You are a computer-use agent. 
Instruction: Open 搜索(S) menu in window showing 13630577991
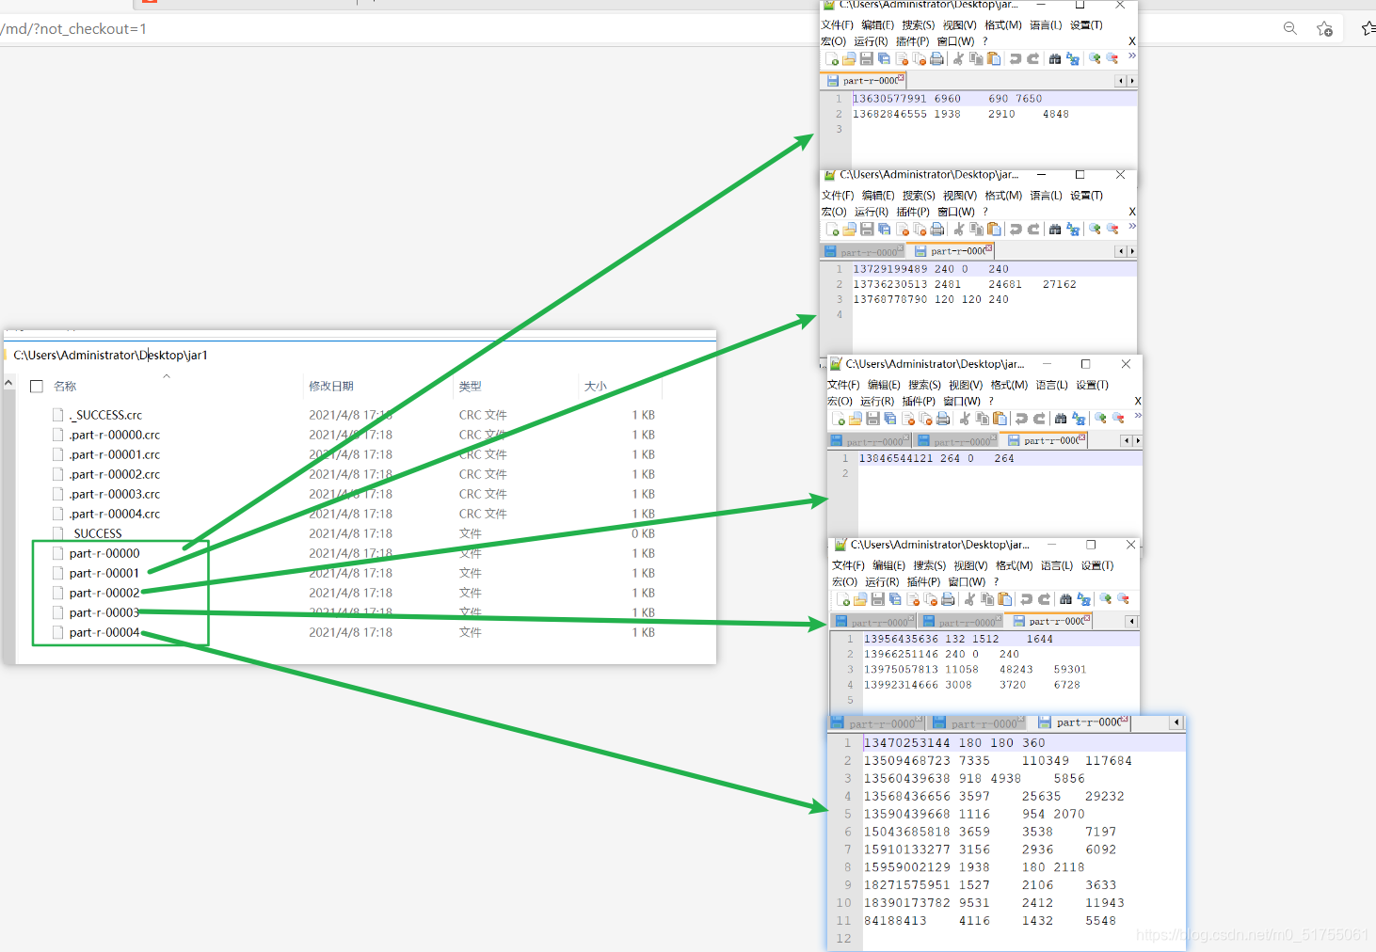[919, 25]
